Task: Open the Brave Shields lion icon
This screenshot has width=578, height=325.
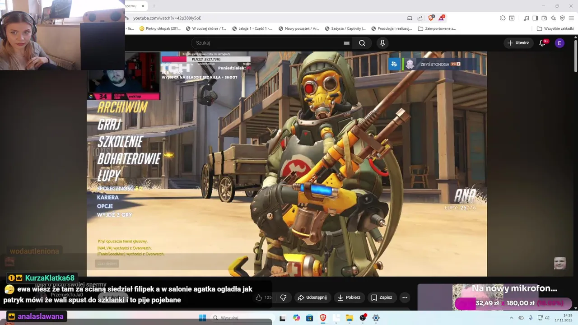Action: (431, 18)
